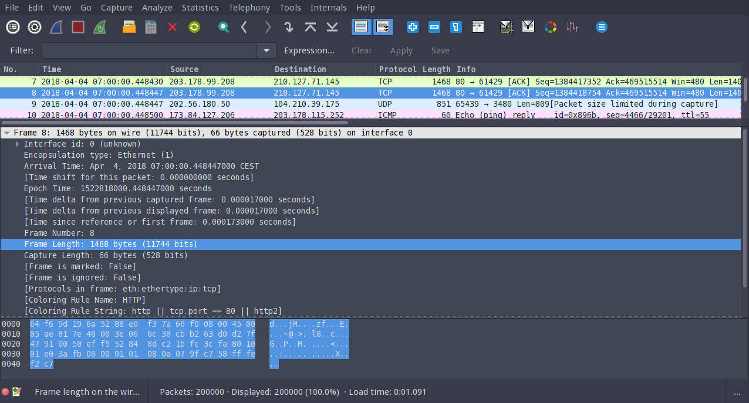Sort by the Destination column header
Viewport: 749px width, 403px height.
(323, 69)
